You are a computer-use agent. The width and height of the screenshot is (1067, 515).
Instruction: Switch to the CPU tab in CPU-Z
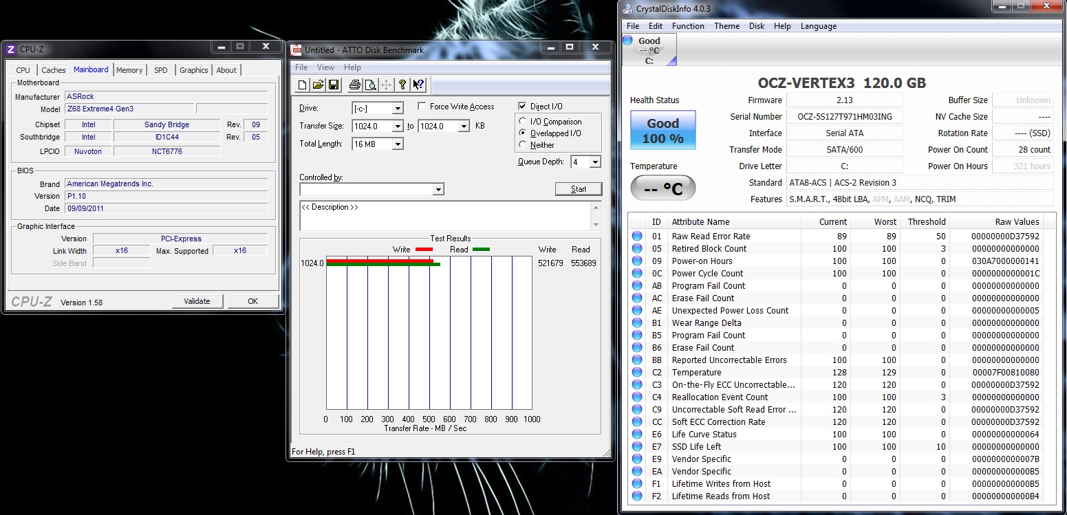23,70
